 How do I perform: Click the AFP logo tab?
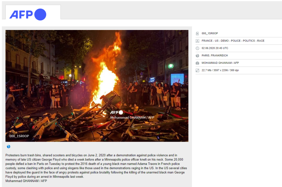[33, 12]
